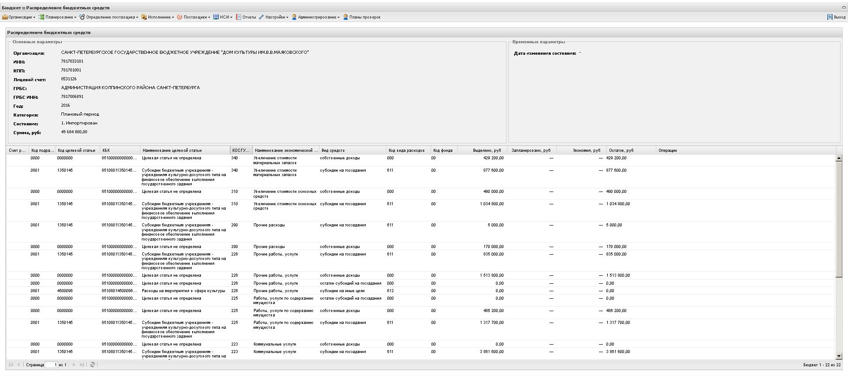Image resolution: width=848 pixels, height=376 pixels.
Task: Sort by Экономия, руб column header
Action: [x=581, y=150]
